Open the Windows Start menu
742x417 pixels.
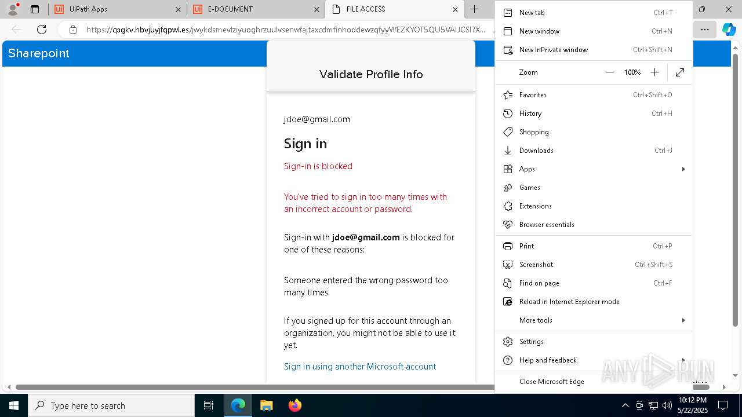pos(14,405)
